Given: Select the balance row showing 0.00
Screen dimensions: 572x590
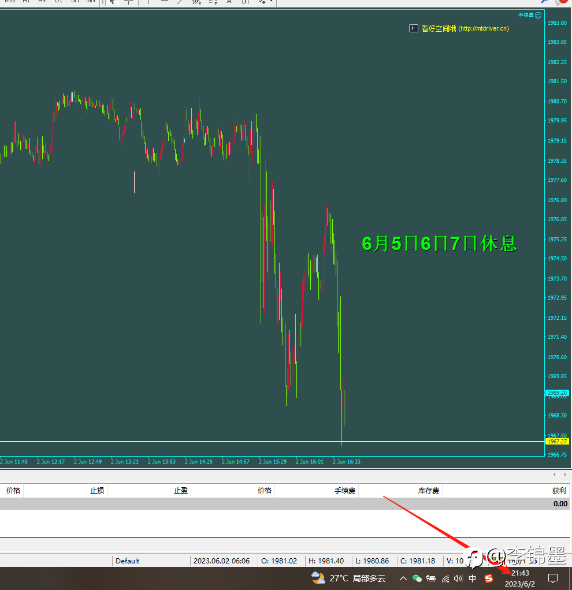Looking at the screenshot, I should click(x=285, y=504).
